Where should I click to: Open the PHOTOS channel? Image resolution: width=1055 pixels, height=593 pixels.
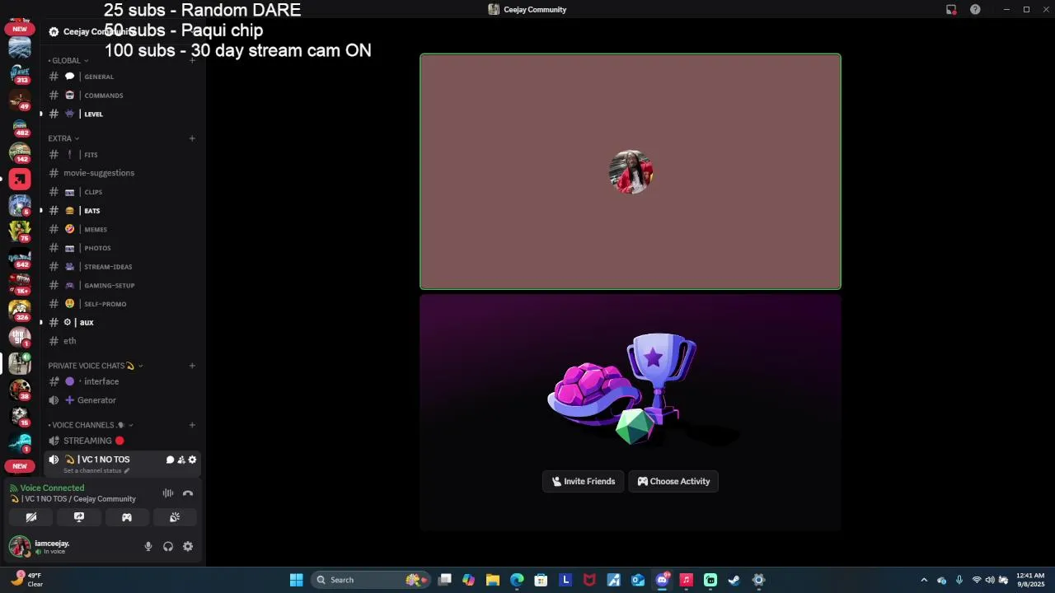(x=122, y=248)
